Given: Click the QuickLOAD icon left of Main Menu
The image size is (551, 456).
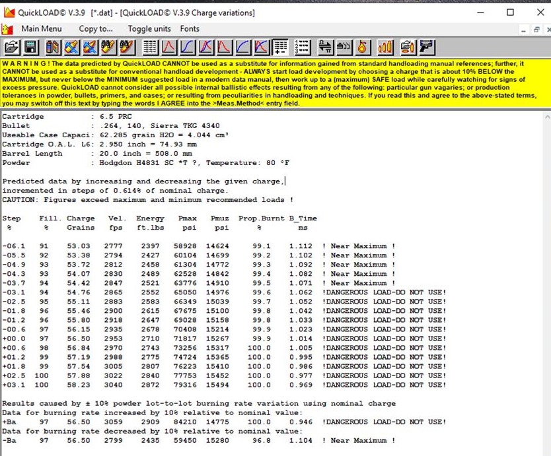Looking at the screenshot, I should [x=7, y=29].
